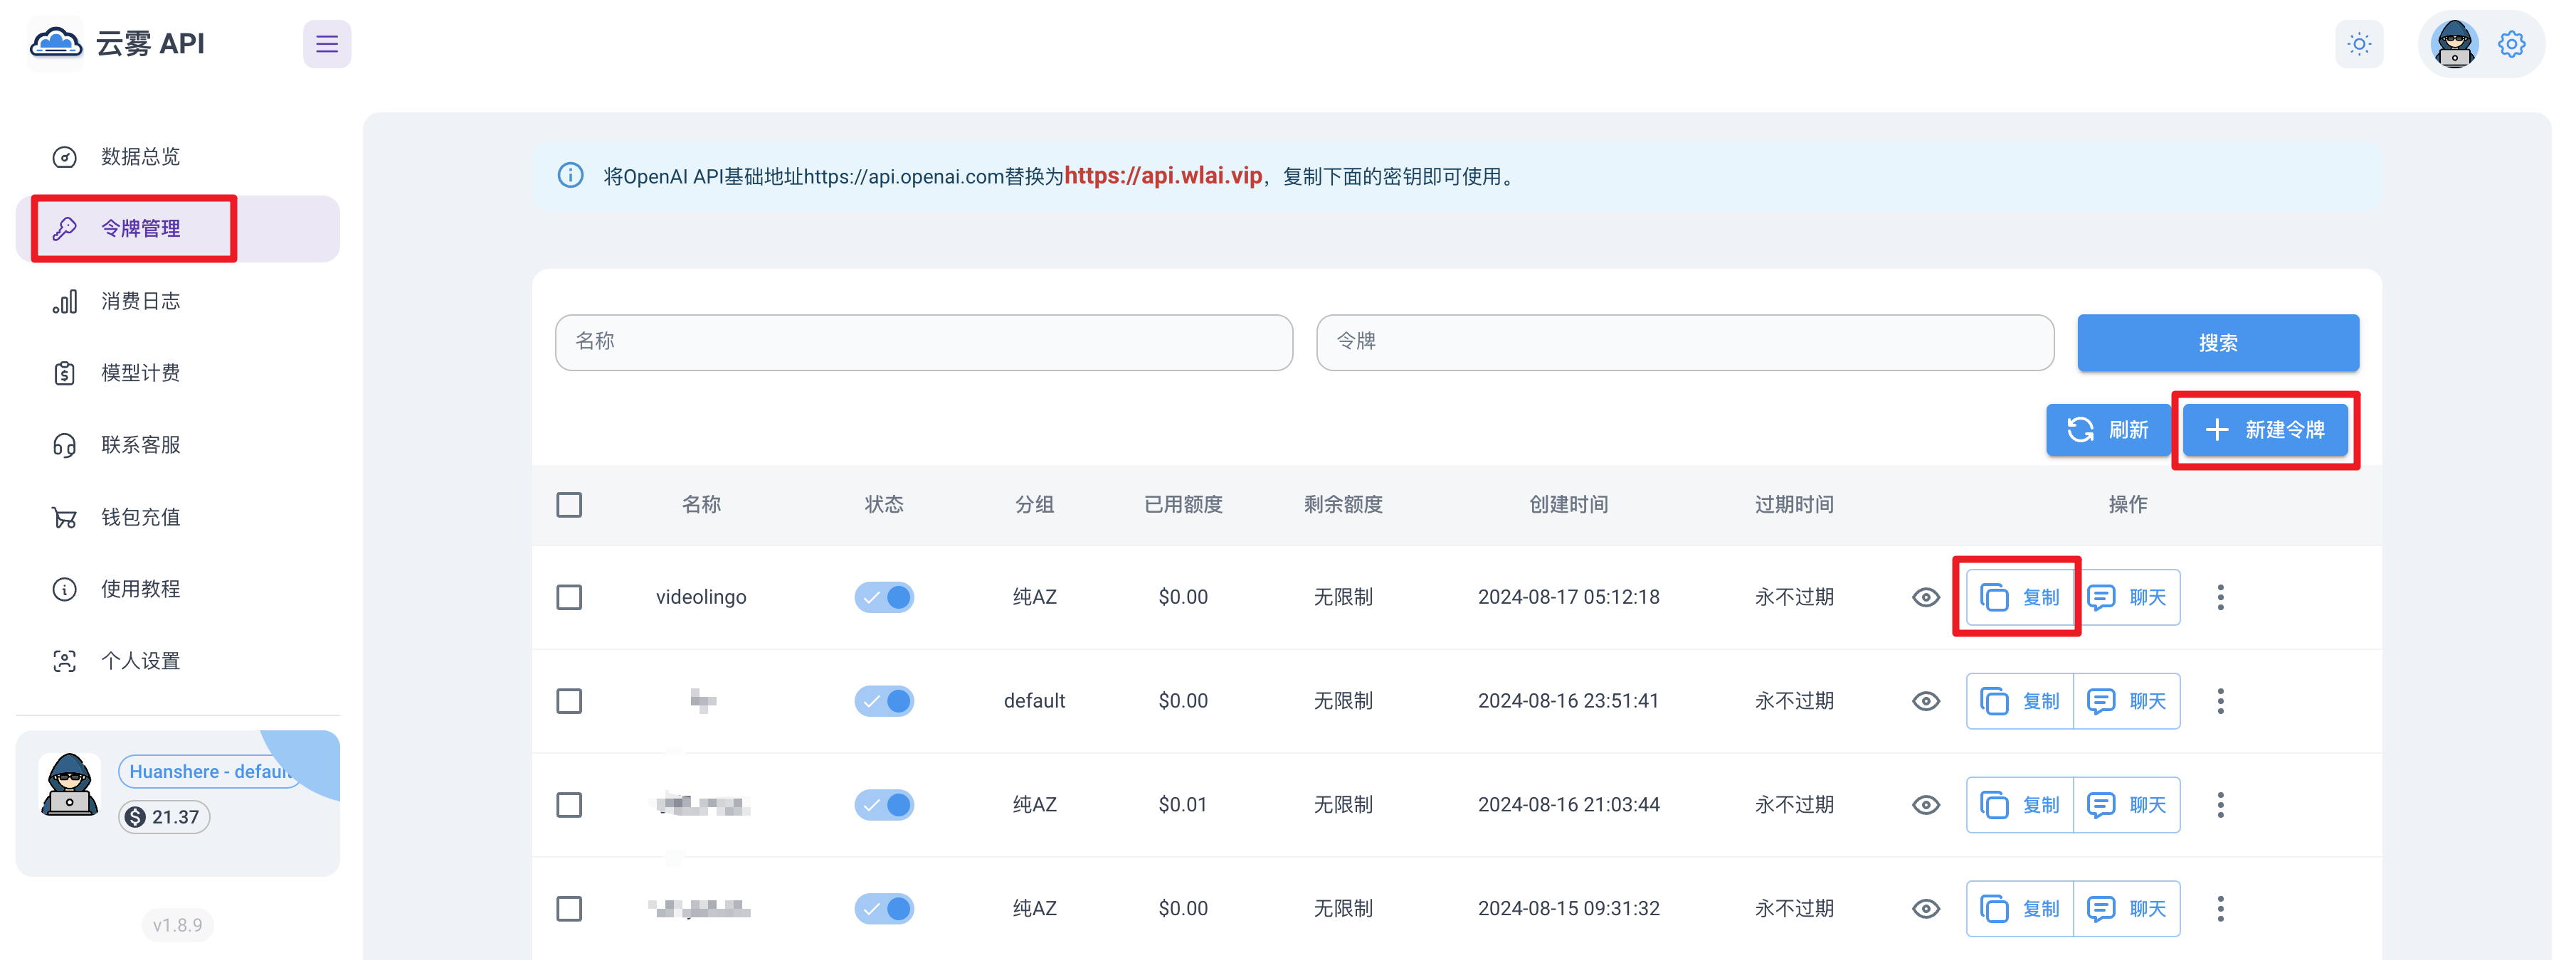Tick the checkbox for the $0.01 row

(x=569, y=805)
